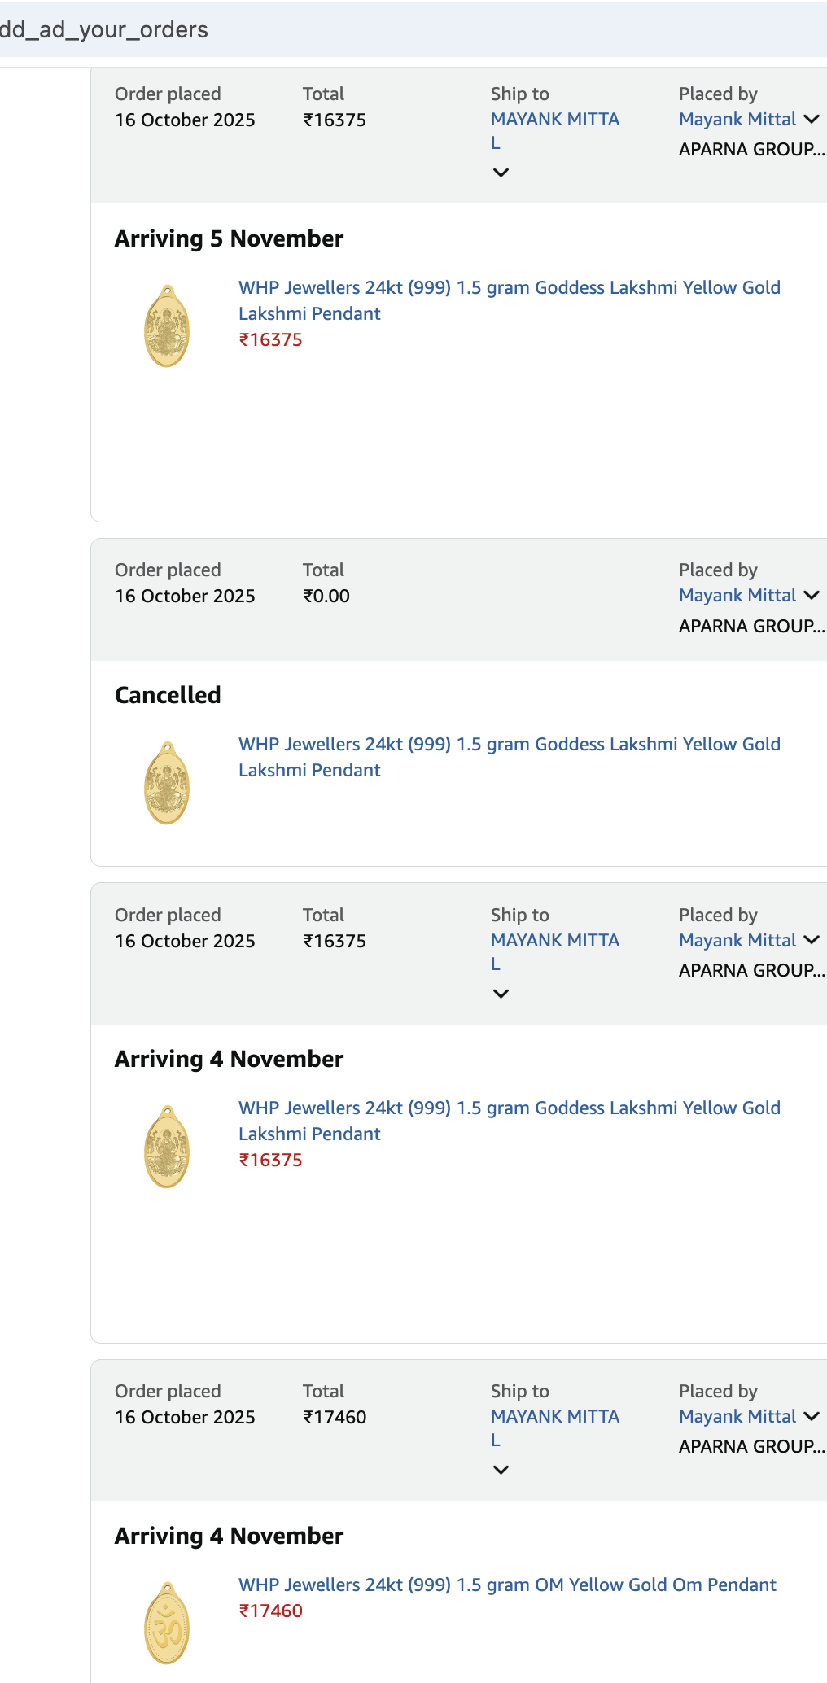Expand the first order's Ship to chevron

pyautogui.click(x=501, y=173)
